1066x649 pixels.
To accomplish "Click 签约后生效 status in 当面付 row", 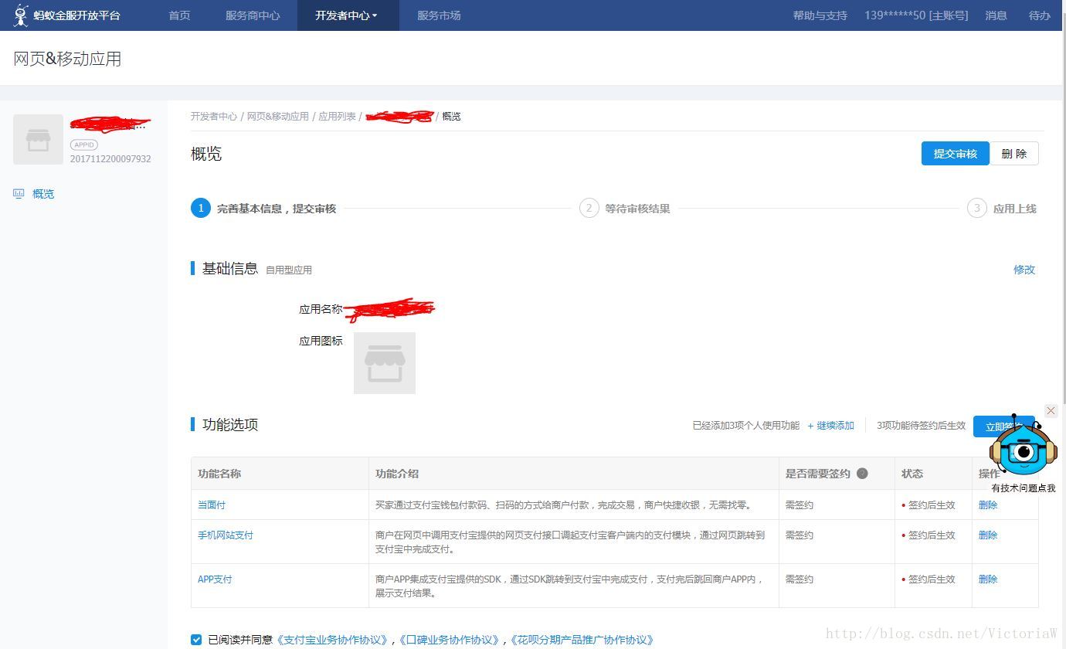I will pyautogui.click(x=932, y=505).
